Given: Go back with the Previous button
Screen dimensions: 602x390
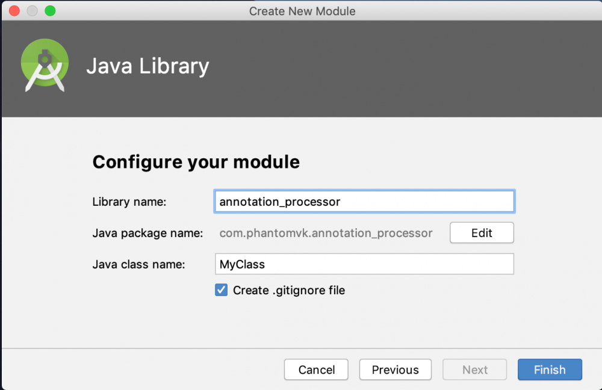Looking at the screenshot, I should coord(395,370).
